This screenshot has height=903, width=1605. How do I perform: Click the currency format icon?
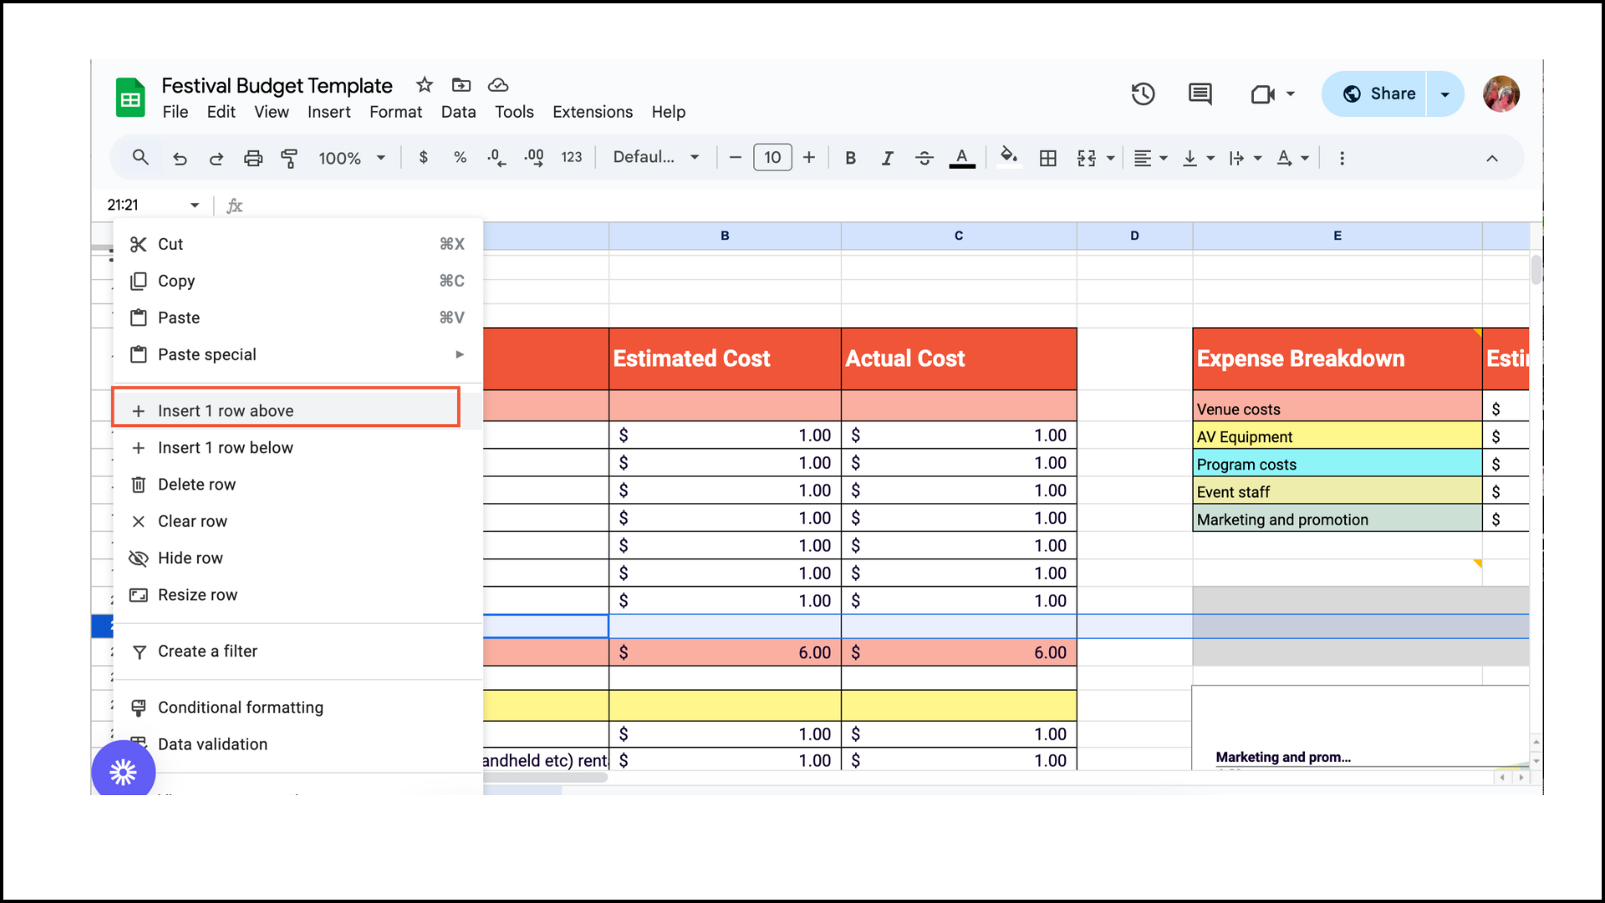[423, 157]
